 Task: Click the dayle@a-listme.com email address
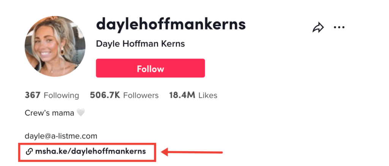[x=61, y=136]
